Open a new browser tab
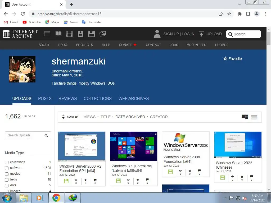 click(x=71, y=4)
